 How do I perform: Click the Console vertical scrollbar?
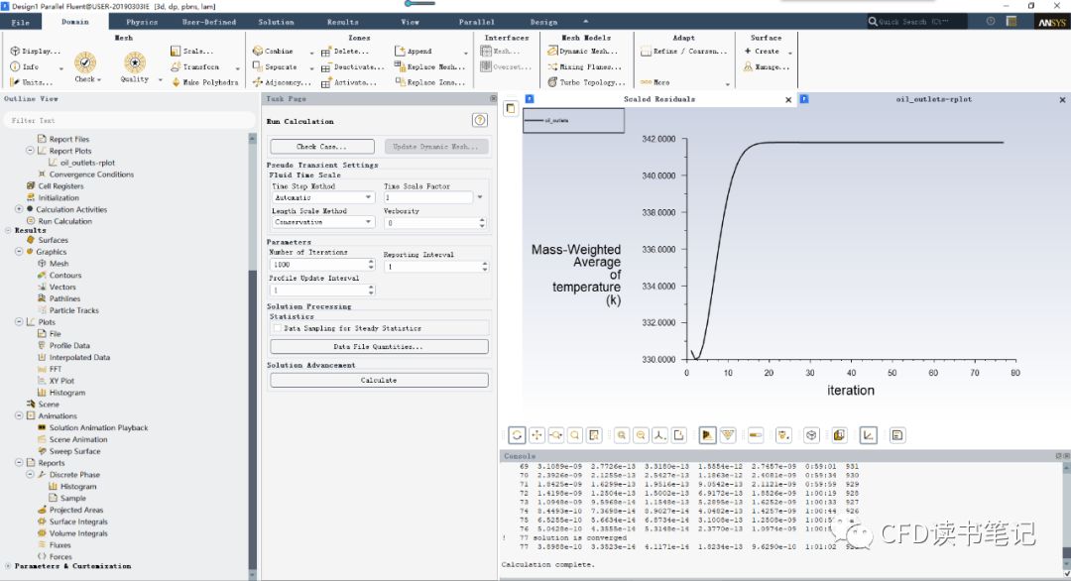click(x=1066, y=518)
